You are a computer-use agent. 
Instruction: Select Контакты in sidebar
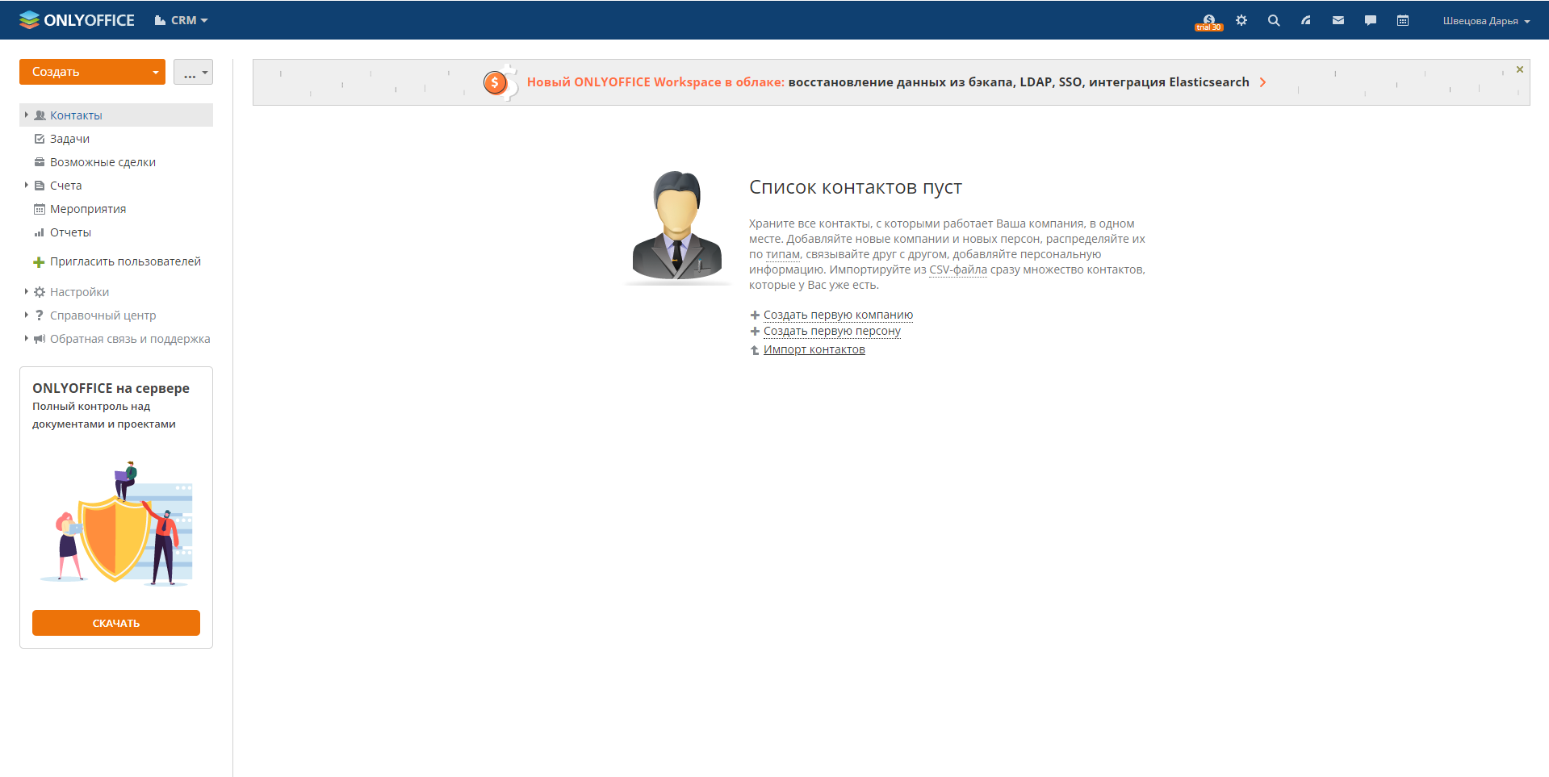coord(76,115)
